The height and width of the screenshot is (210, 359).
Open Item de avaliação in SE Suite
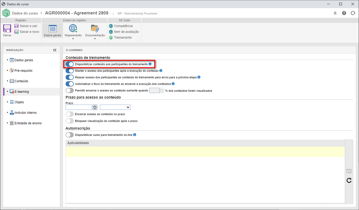point(124,32)
